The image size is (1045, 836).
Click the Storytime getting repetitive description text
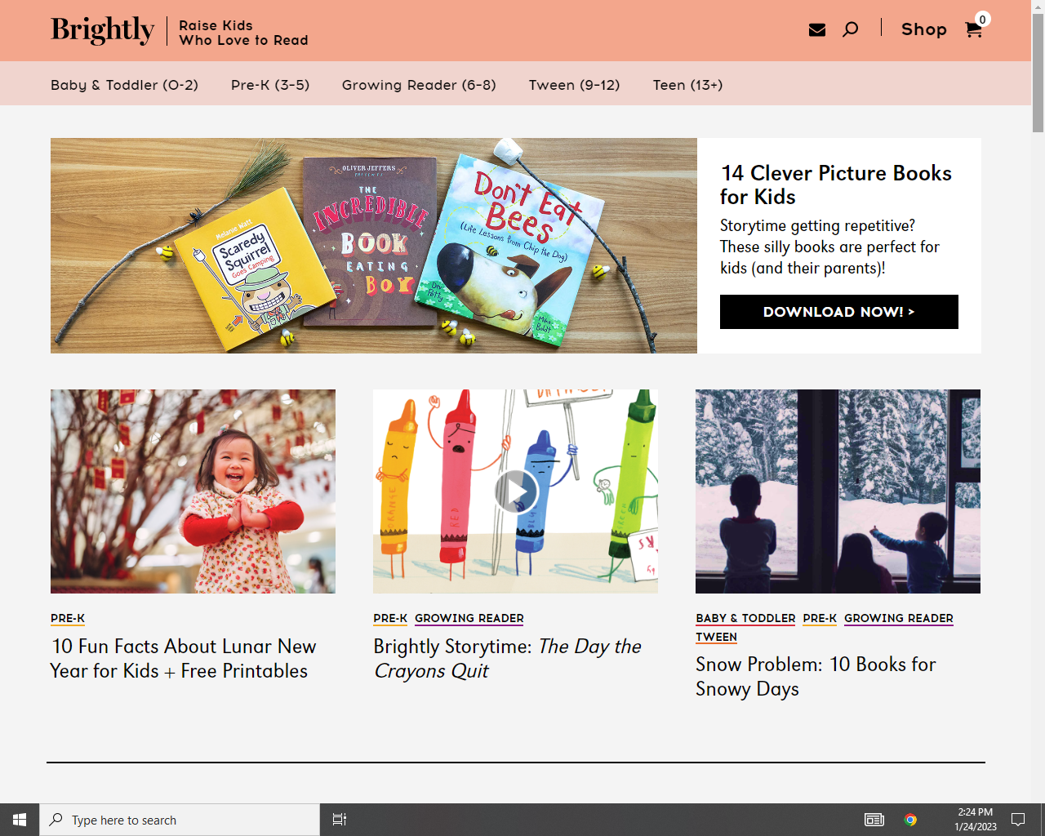pos(829,247)
